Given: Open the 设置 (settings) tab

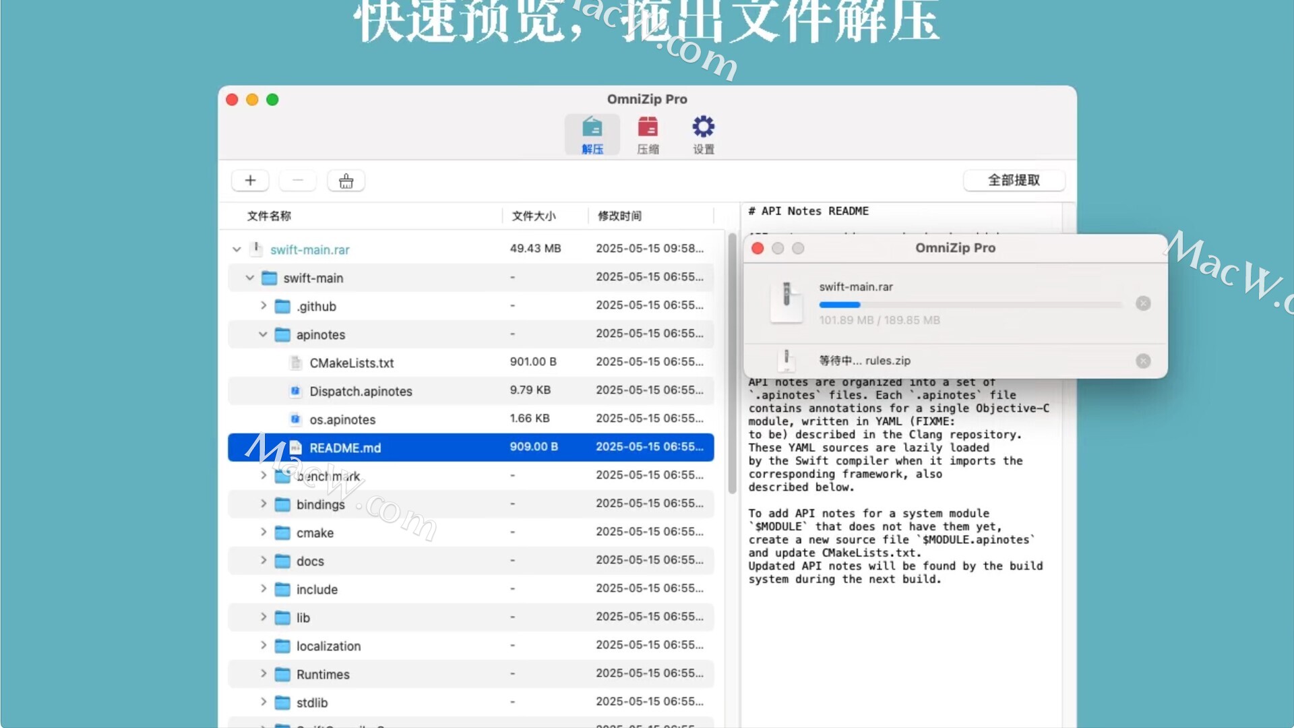Looking at the screenshot, I should 704,135.
